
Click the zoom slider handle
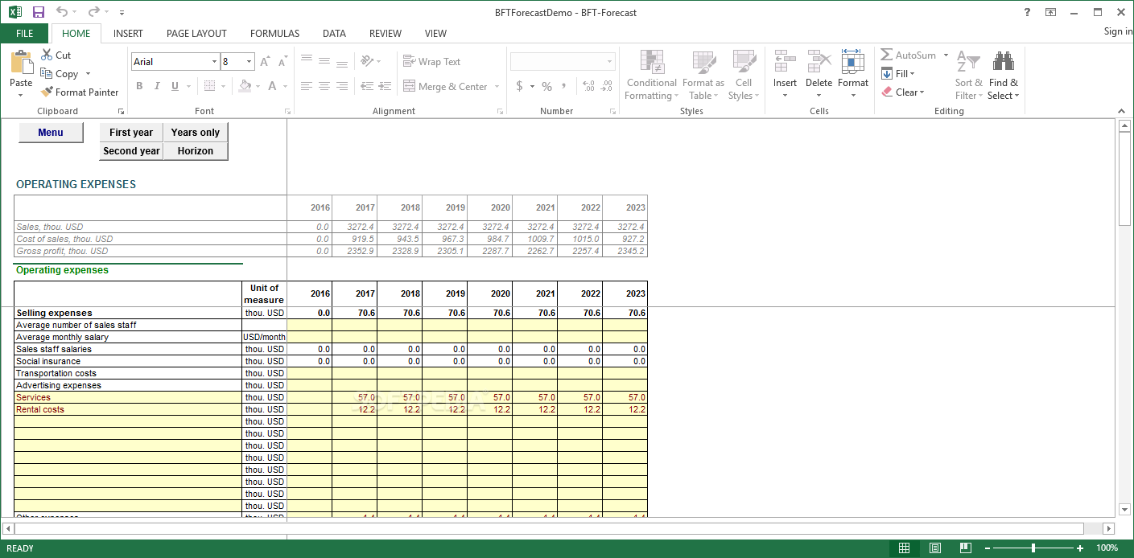[1033, 548]
